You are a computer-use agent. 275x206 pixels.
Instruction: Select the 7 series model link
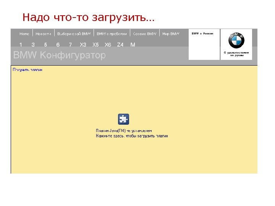(70, 45)
